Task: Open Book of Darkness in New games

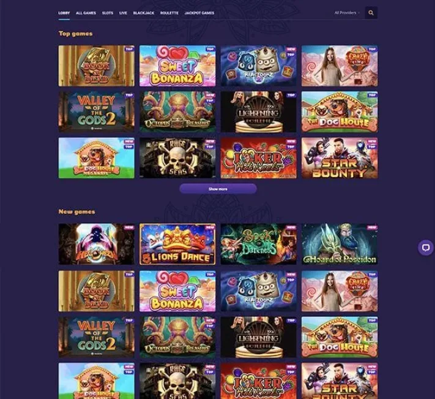Action: [259, 244]
